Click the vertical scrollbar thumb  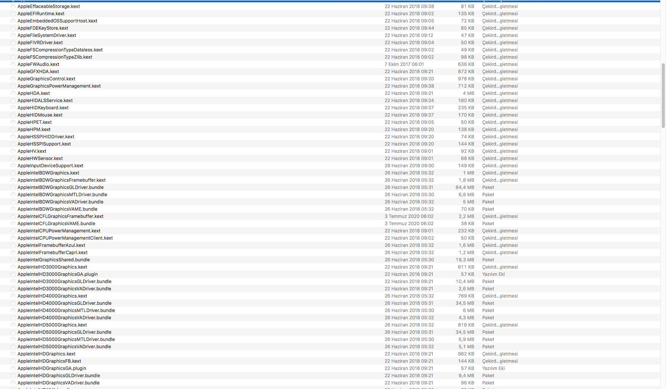coord(663,95)
